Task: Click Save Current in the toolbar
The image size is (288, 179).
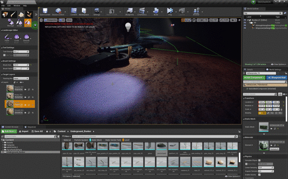Action: pyautogui.click(x=45, y=12)
